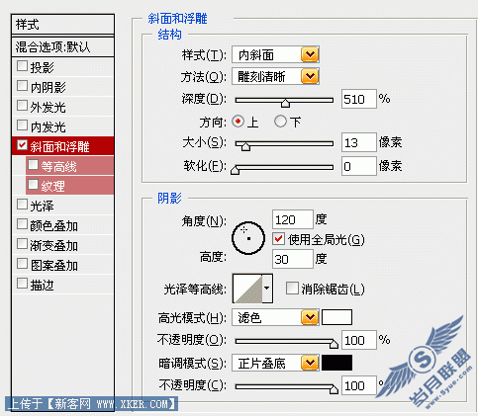
Task: Click the black shadow color swatch
Action: (336, 363)
